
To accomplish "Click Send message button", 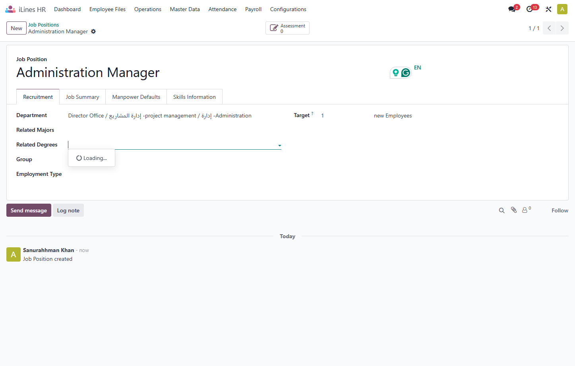I will coord(29,210).
